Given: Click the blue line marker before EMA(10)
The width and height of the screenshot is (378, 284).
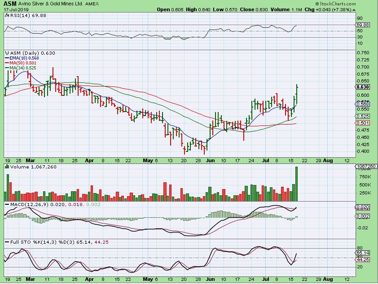Looking at the screenshot, I should coord(7,58).
